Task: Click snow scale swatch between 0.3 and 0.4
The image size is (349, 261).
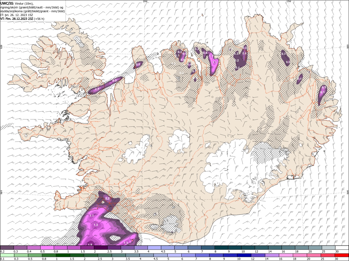Action: click(x=20, y=248)
